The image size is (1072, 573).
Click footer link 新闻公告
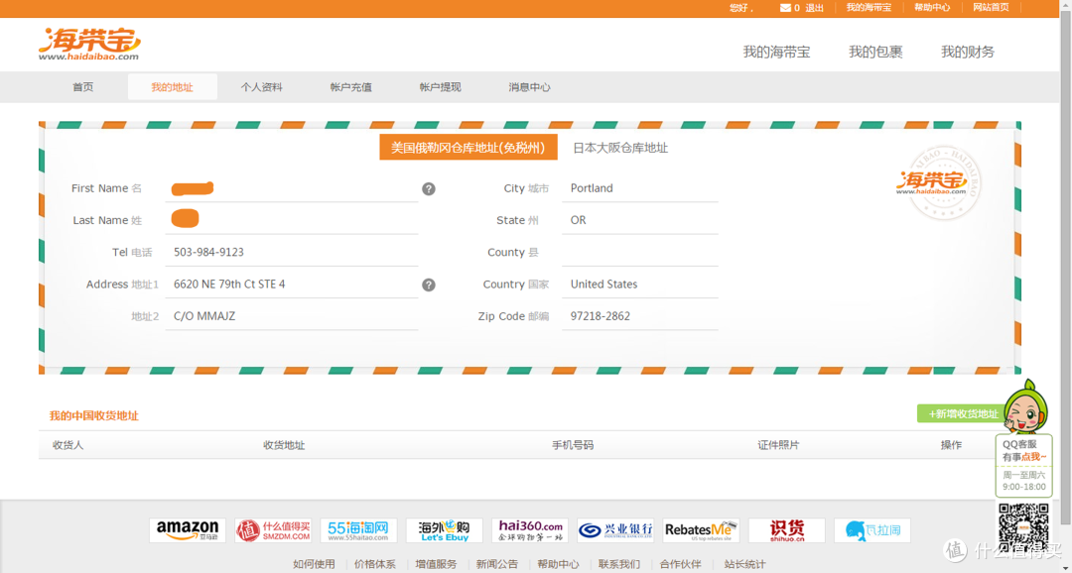497,564
